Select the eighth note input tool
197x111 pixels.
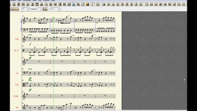(28, 4)
